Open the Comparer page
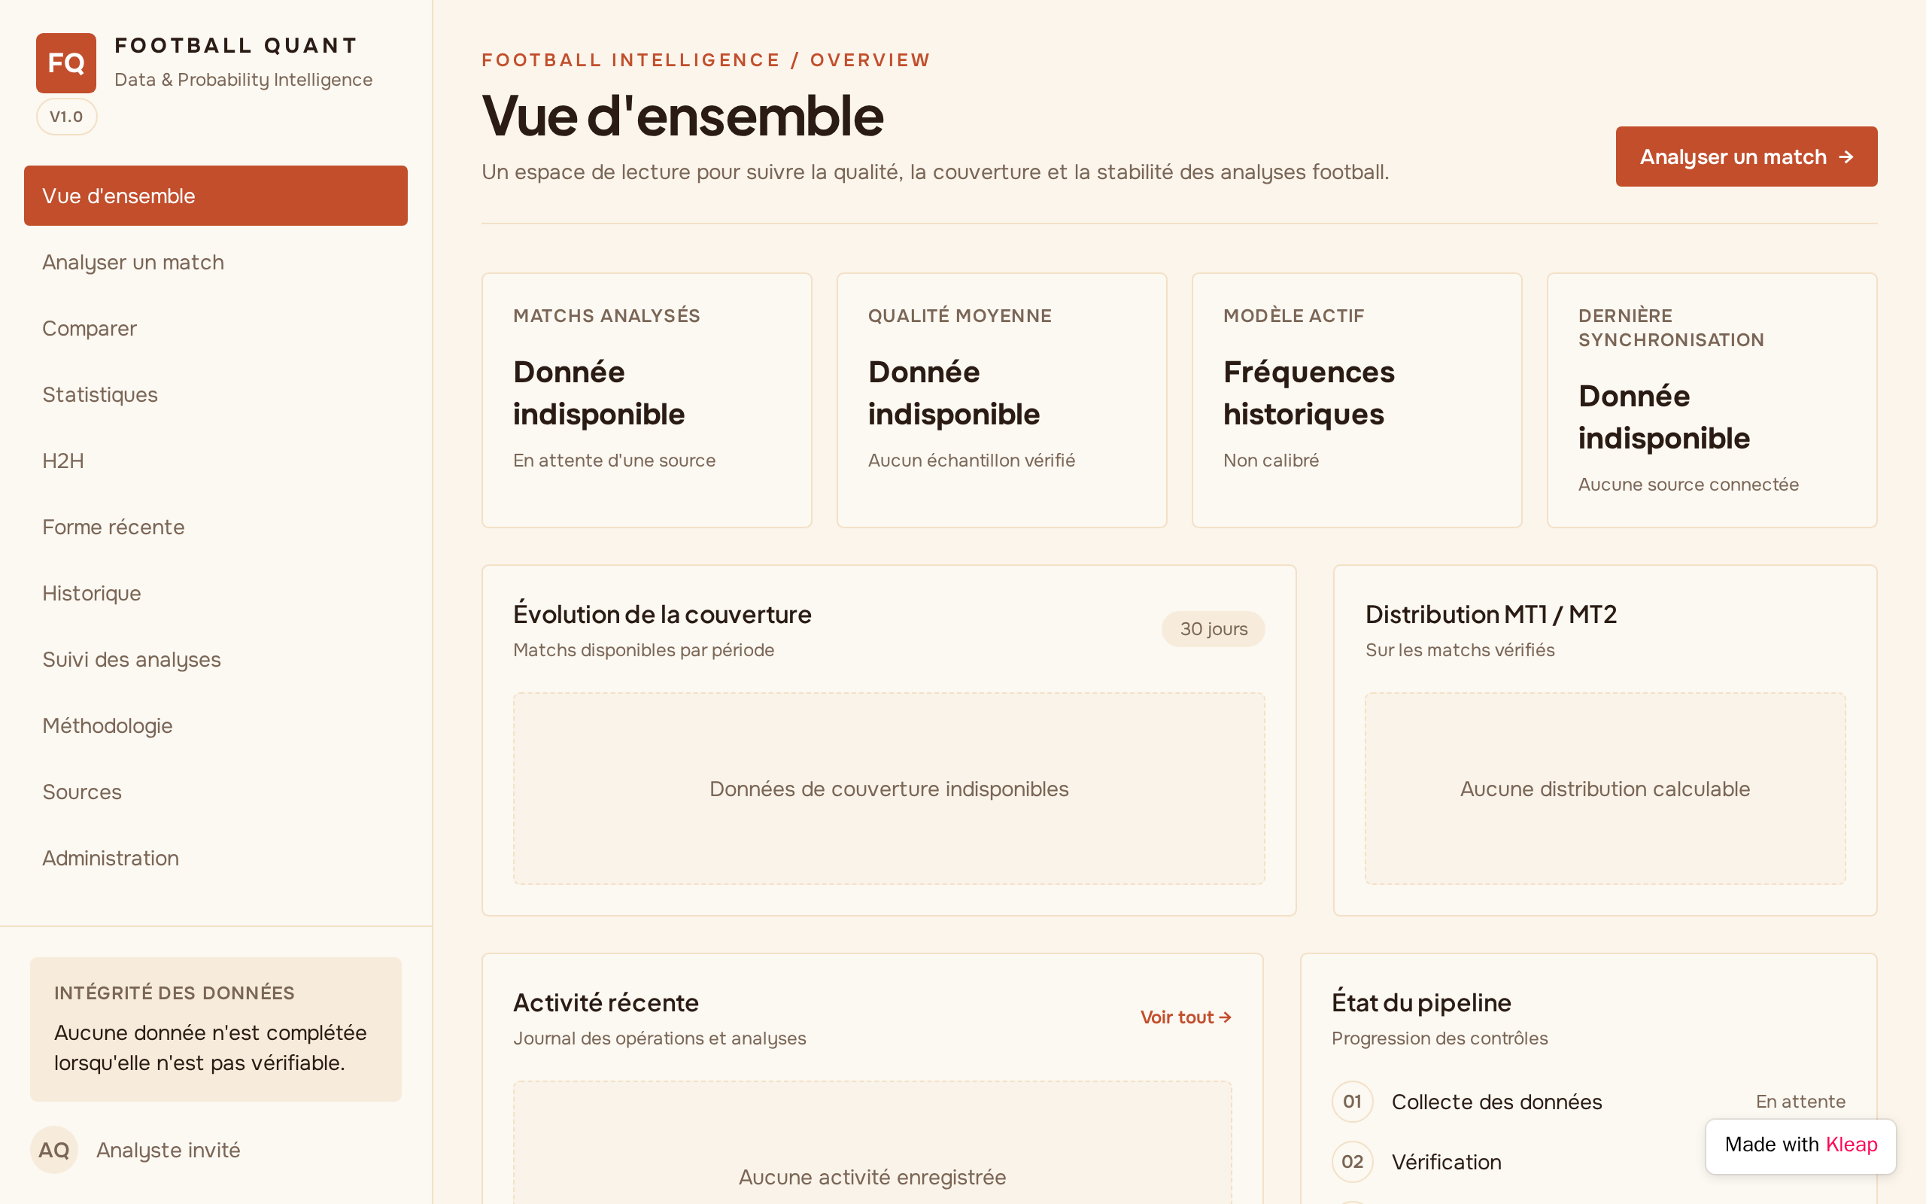This screenshot has width=1926, height=1204. tap(216, 328)
